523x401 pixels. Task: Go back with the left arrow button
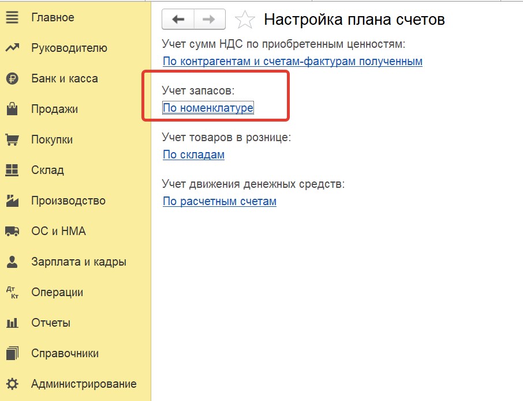tap(178, 20)
